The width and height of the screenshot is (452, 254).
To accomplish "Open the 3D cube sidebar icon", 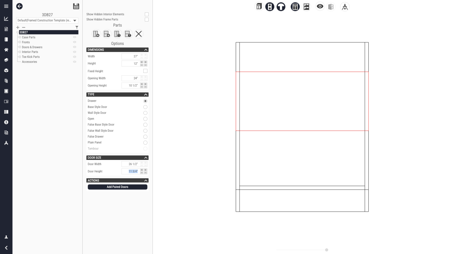I will click(6, 71).
